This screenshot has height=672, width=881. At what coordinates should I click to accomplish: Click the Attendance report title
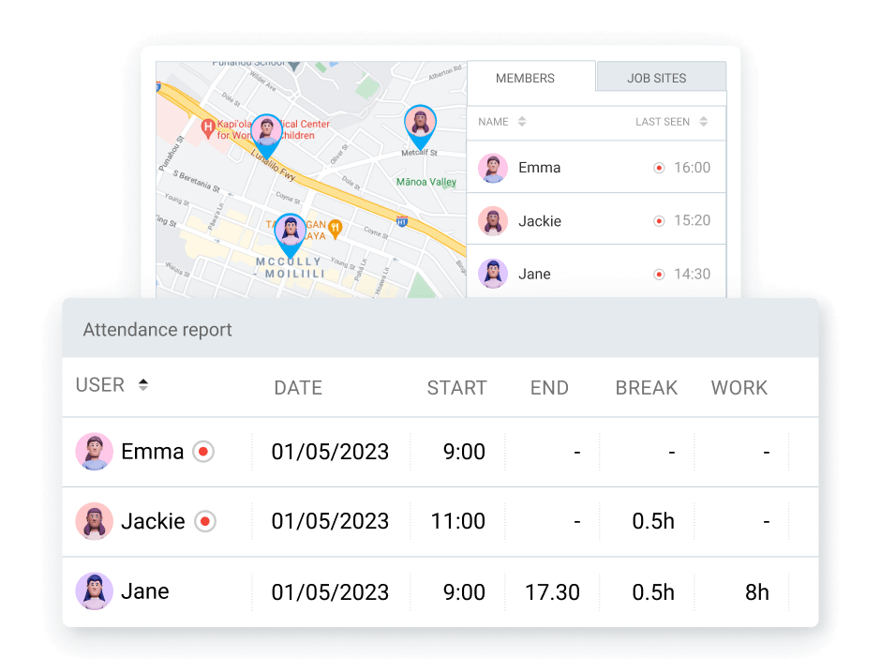(x=157, y=329)
